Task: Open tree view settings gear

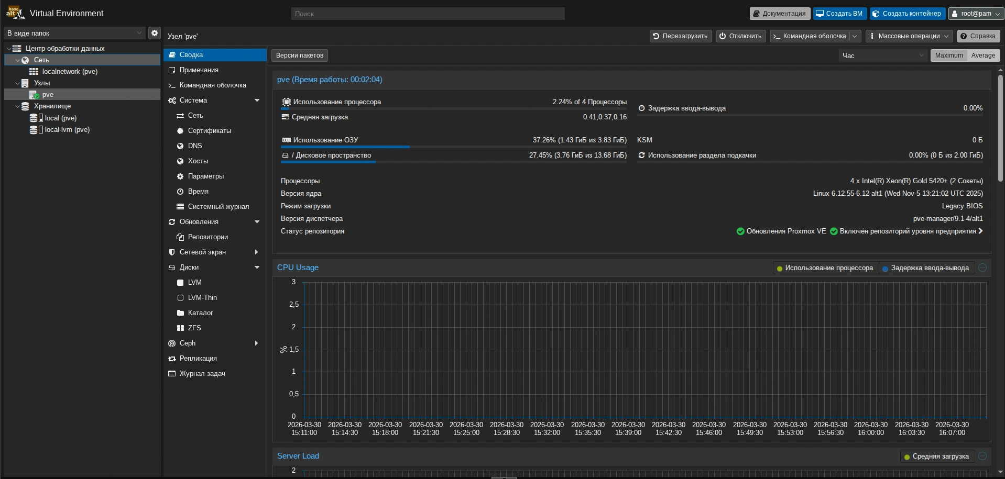Action: (x=154, y=33)
